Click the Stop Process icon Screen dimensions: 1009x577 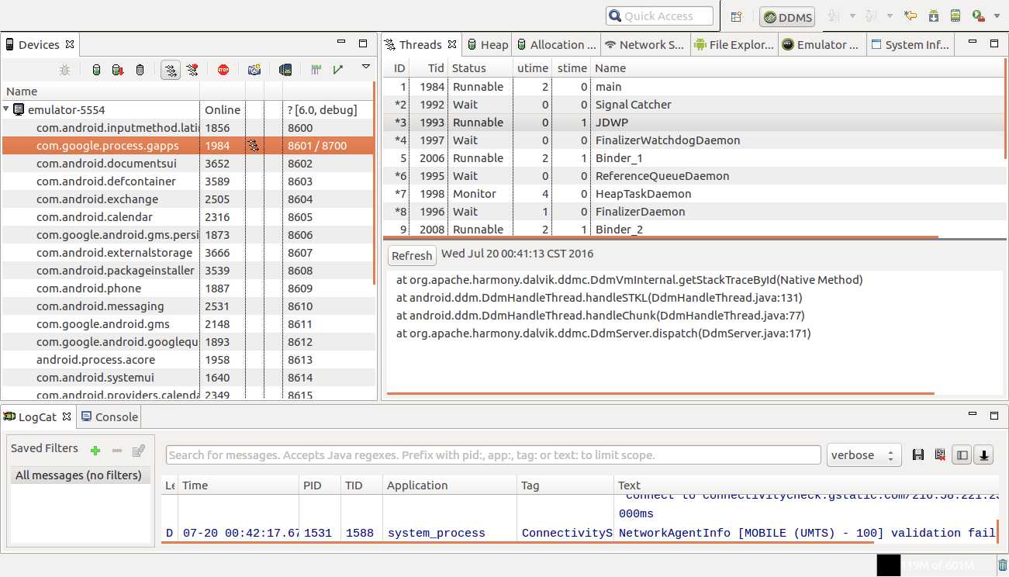tap(223, 70)
